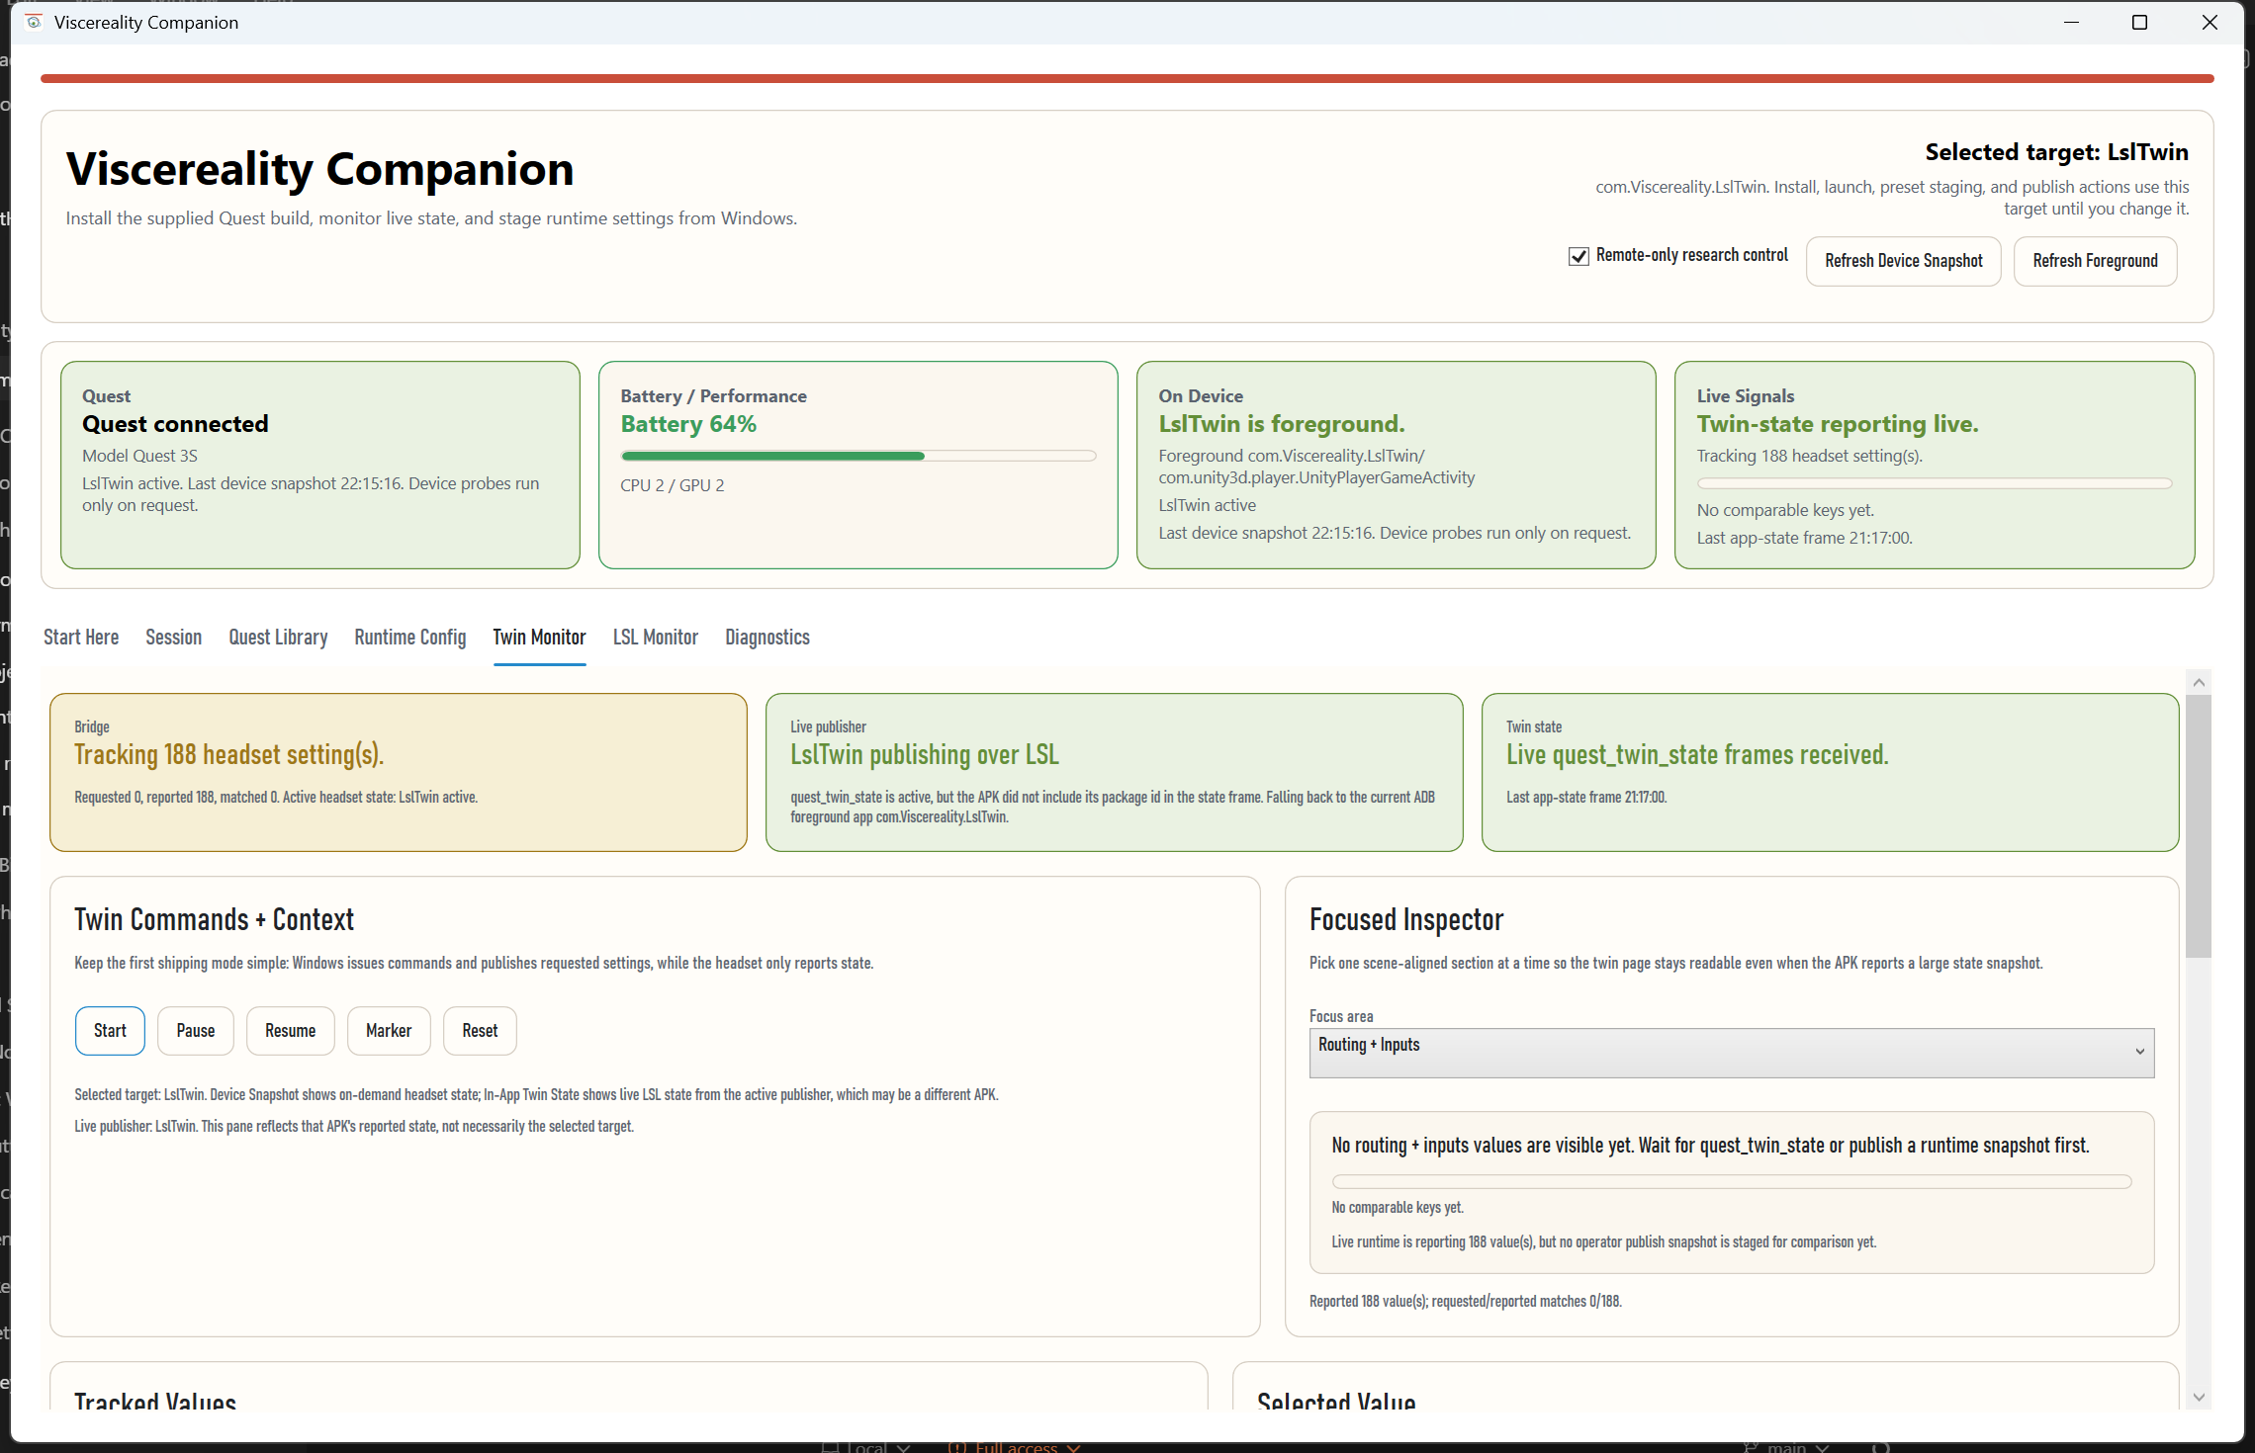Switch to the Session tab

(x=173, y=638)
